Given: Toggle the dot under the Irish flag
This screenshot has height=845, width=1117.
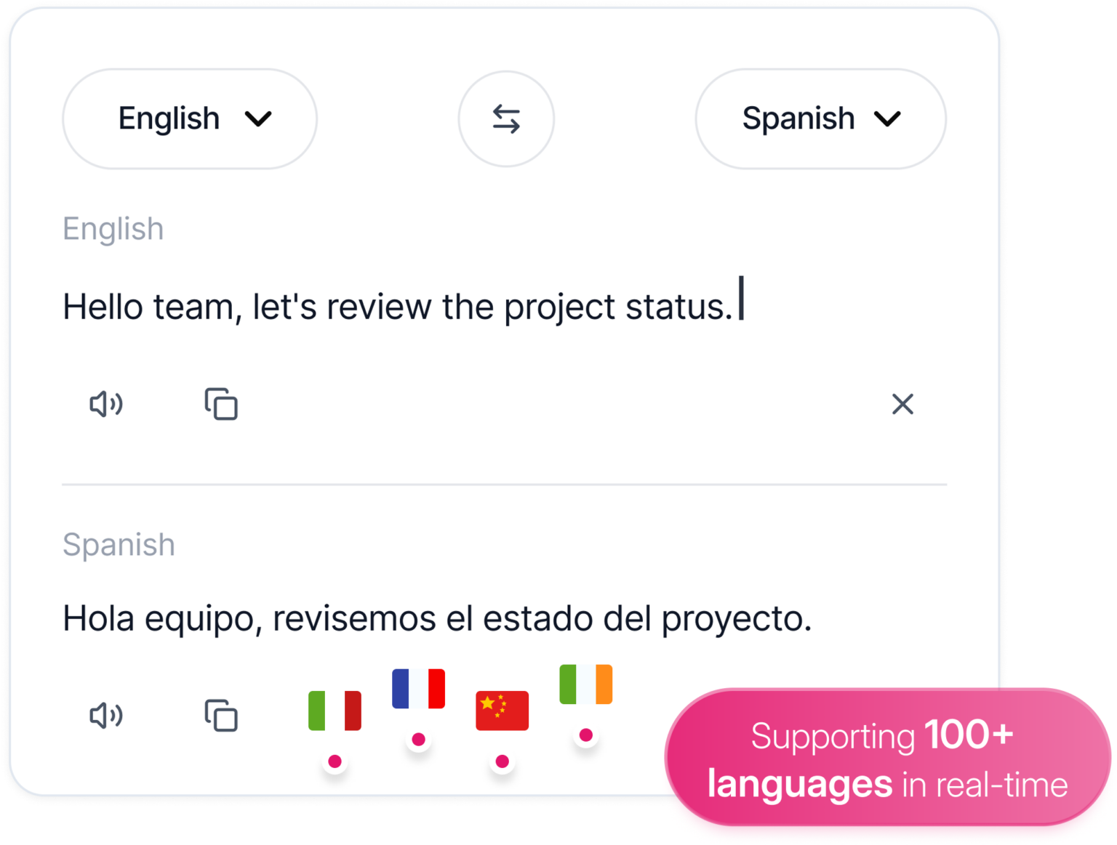Looking at the screenshot, I should tap(585, 734).
